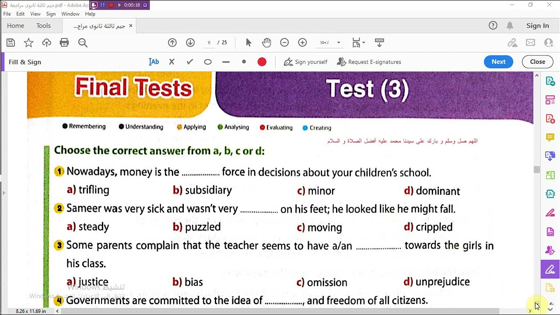Activate the Hand pan tool
Viewport: 560px width, 315px height.
(x=266, y=42)
